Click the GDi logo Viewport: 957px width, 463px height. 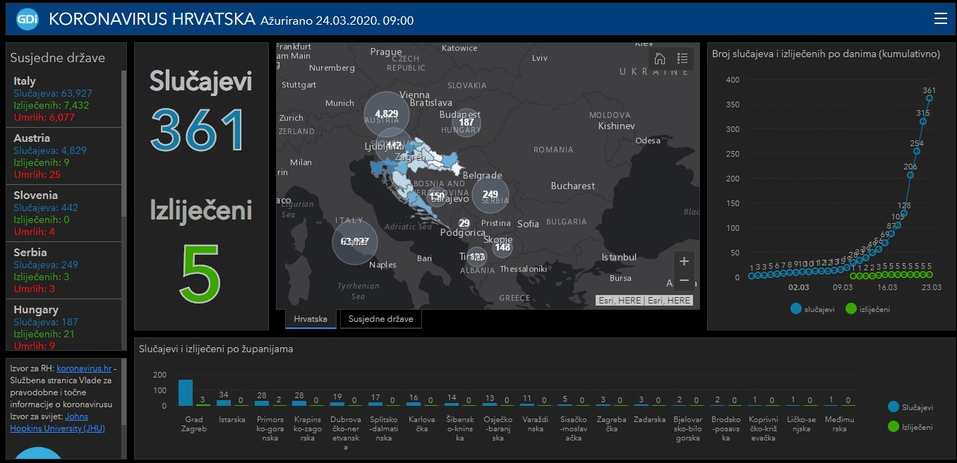(x=28, y=19)
